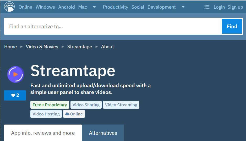Open the Mac platform link
The image size is (246, 141).
click(x=83, y=7)
